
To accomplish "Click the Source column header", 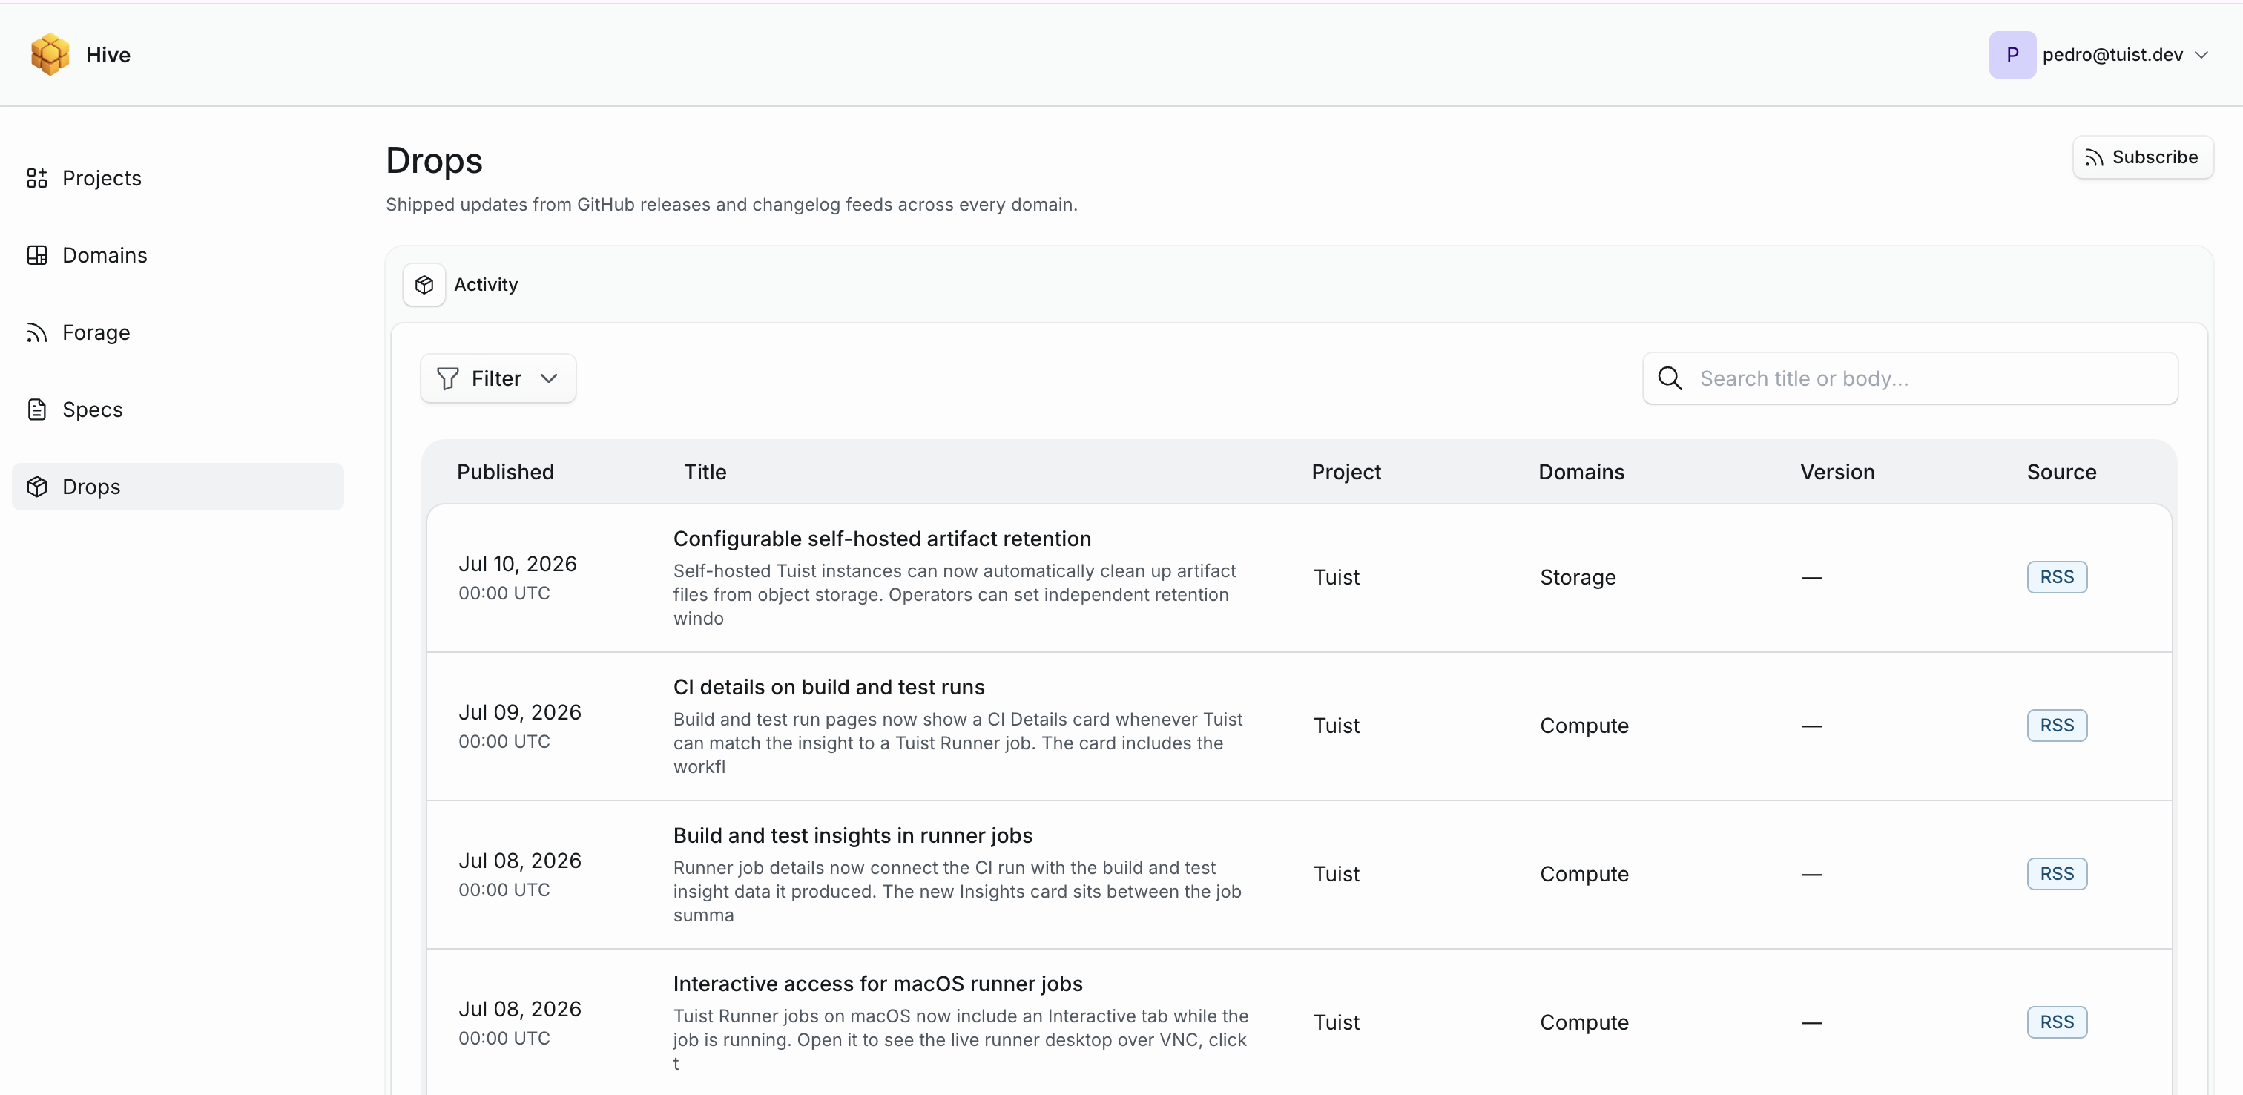I will [x=2061, y=472].
